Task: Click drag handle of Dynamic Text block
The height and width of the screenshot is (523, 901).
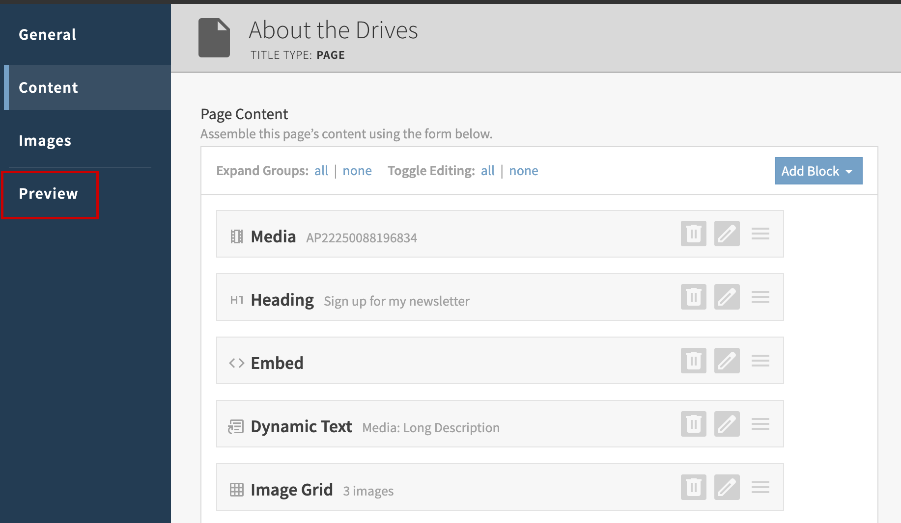Action: [x=760, y=424]
